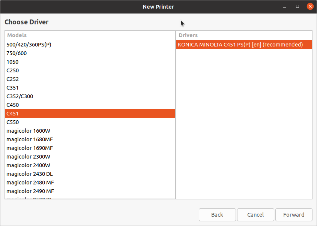Screen dimensions: 317x226
Task: Select model 1050 in list
Action: point(12,62)
